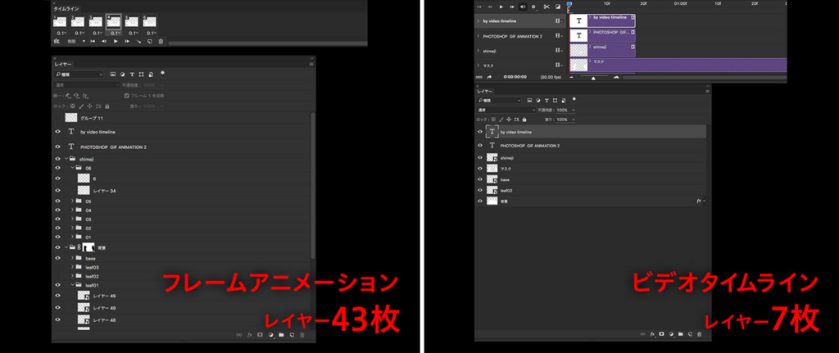
Task: Duplicate selected frame in frame timeline
Action: click(150, 41)
